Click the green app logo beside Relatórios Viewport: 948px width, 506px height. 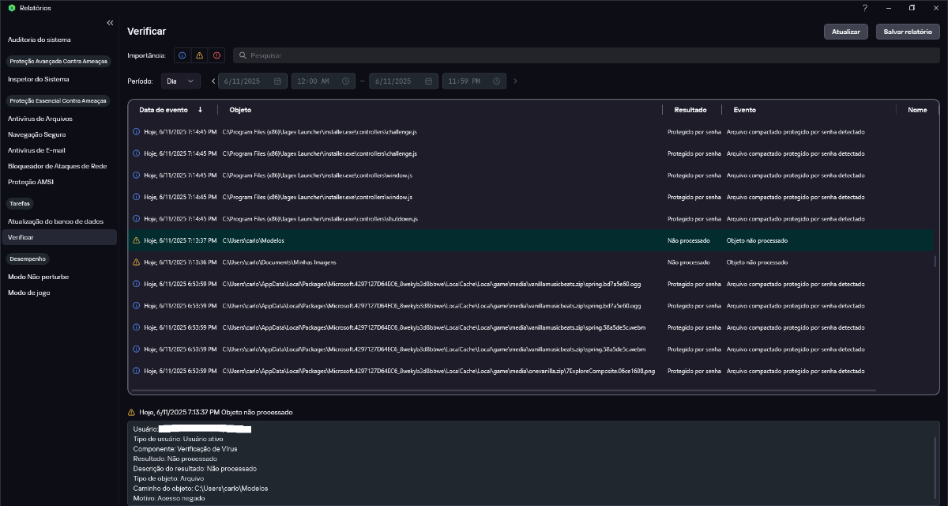[x=12, y=8]
